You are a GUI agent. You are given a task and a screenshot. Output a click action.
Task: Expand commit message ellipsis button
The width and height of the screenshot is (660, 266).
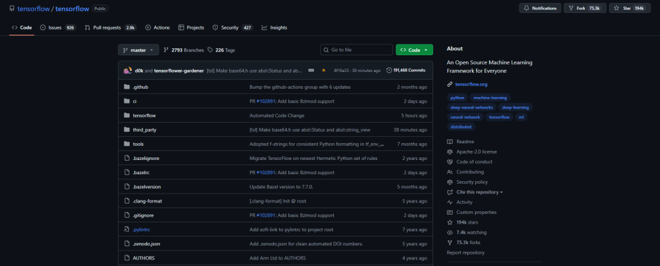311,71
